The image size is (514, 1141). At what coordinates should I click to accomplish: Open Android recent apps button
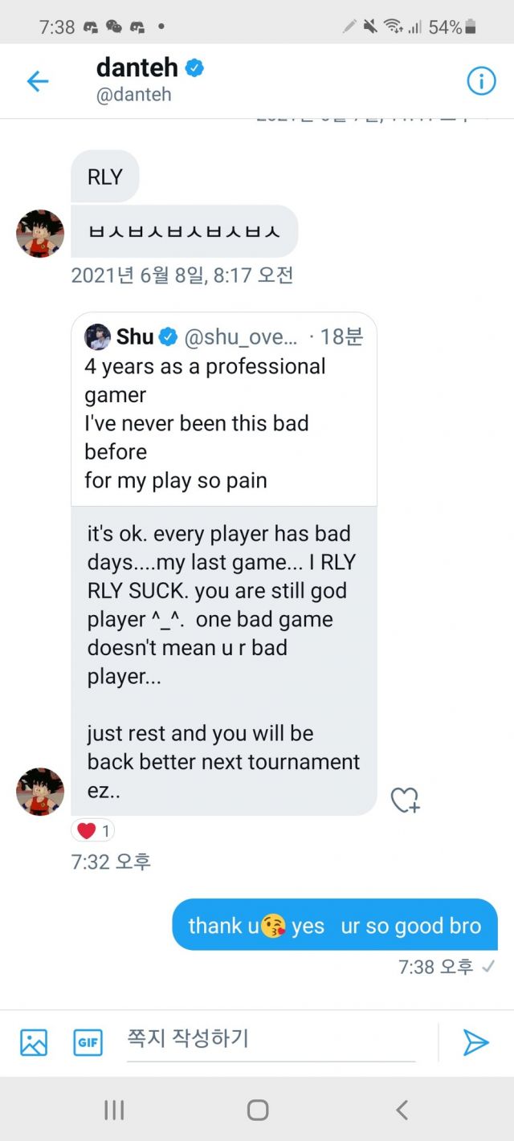[x=114, y=1110]
